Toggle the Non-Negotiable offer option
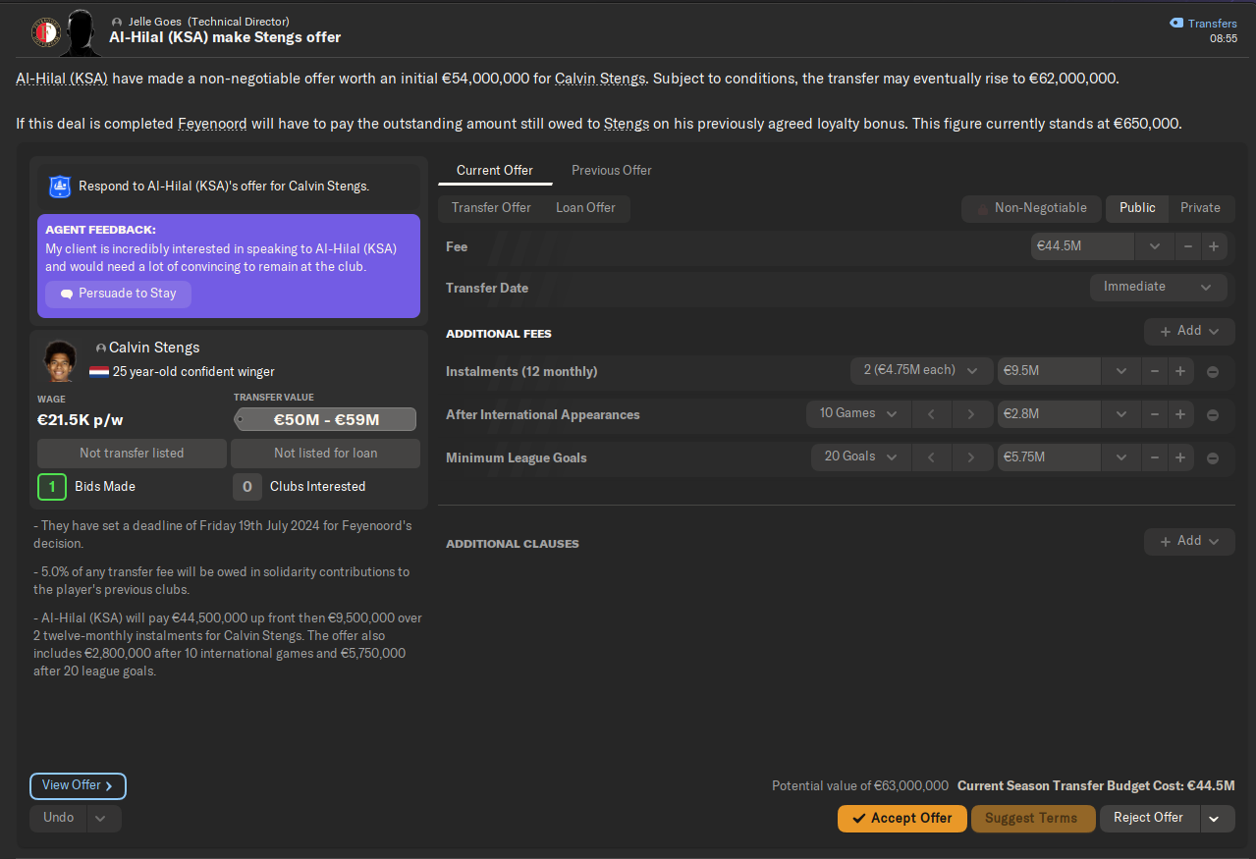Viewport: 1256px width, 859px height. pyautogui.click(x=1031, y=208)
